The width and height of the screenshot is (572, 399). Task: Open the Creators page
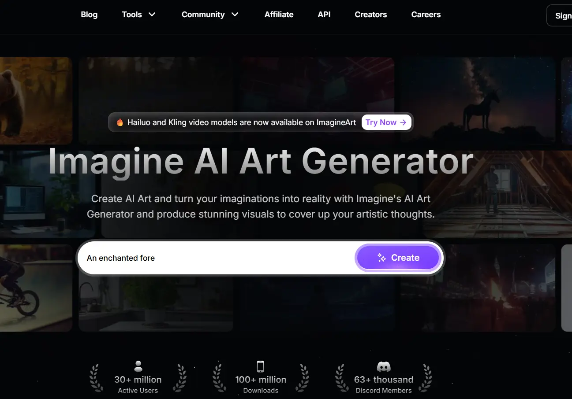tap(371, 15)
